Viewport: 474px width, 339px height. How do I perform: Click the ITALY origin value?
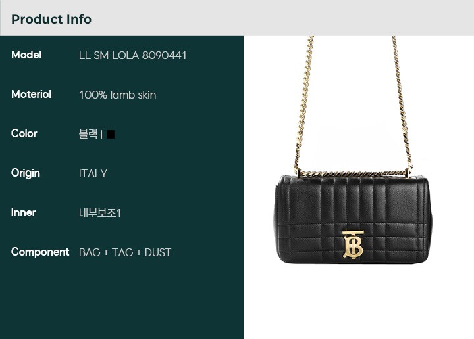[x=93, y=173]
